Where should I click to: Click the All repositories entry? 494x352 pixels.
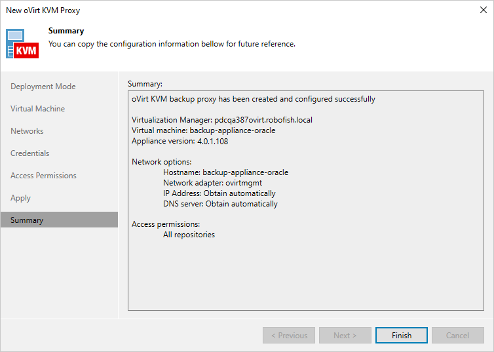(189, 235)
